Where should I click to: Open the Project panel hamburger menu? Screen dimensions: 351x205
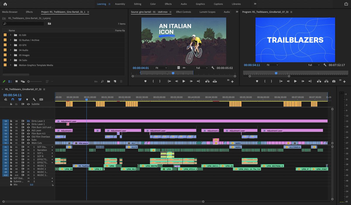tap(88, 12)
